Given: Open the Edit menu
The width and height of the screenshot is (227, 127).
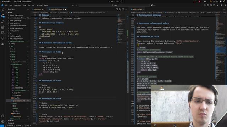Looking at the screenshot, I should [11, 5].
